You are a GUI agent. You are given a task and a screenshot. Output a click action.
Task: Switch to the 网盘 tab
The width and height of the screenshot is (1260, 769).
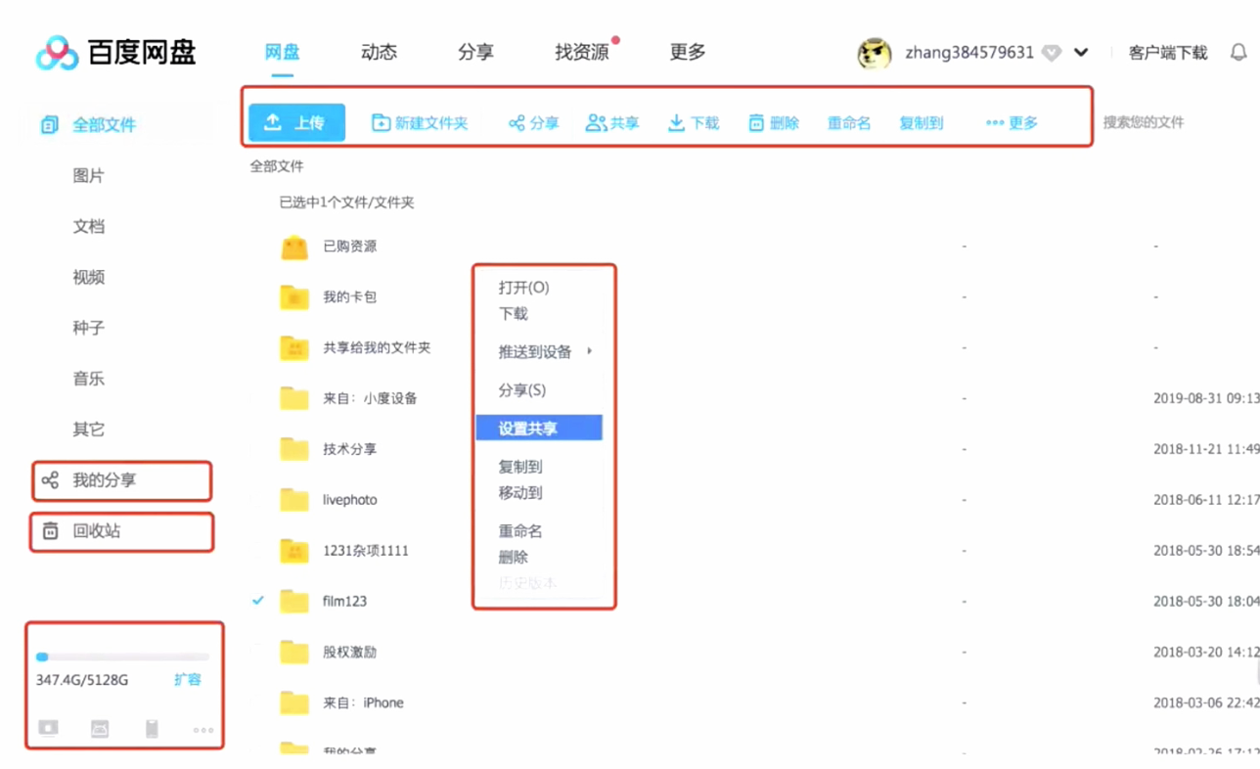282,53
